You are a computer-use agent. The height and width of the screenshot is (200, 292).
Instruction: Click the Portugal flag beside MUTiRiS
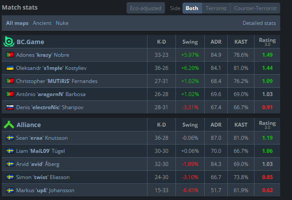tap(10, 81)
